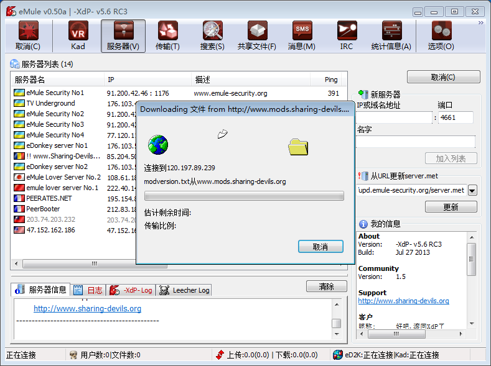This screenshot has width=491, height=366.
Task: Click the 端口 port field showing 4661
Action: click(x=456, y=118)
